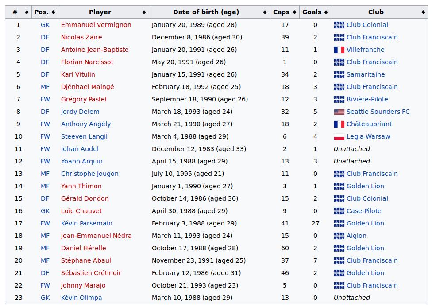Click the USA flag icon beside Seattle Sounders FC
The height and width of the screenshot is (307, 432).
pyautogui.click(x=339, y=112)
